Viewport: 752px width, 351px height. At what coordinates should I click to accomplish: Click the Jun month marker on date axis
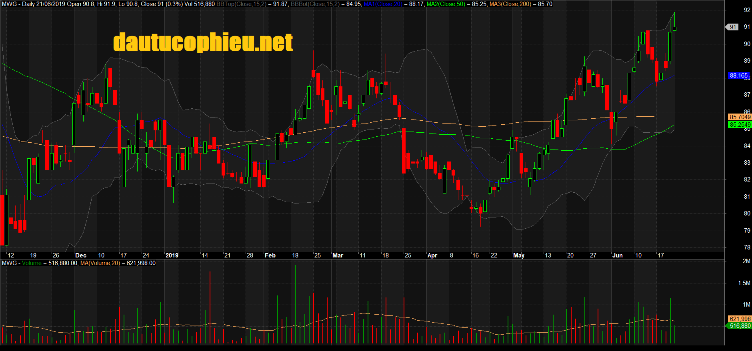[618, 255]
